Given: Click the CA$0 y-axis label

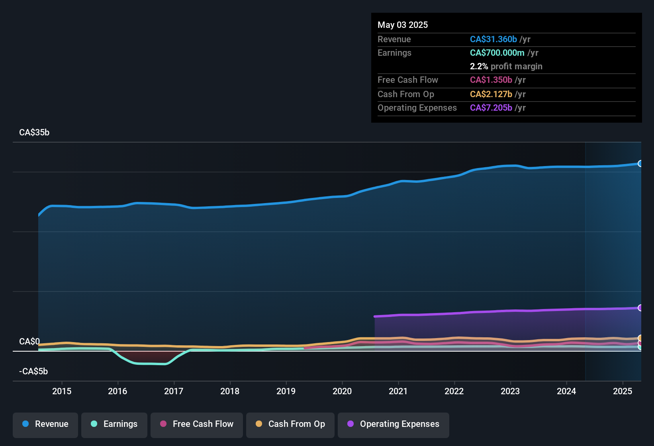Looking at the screenshot, I should pos(29,341).
